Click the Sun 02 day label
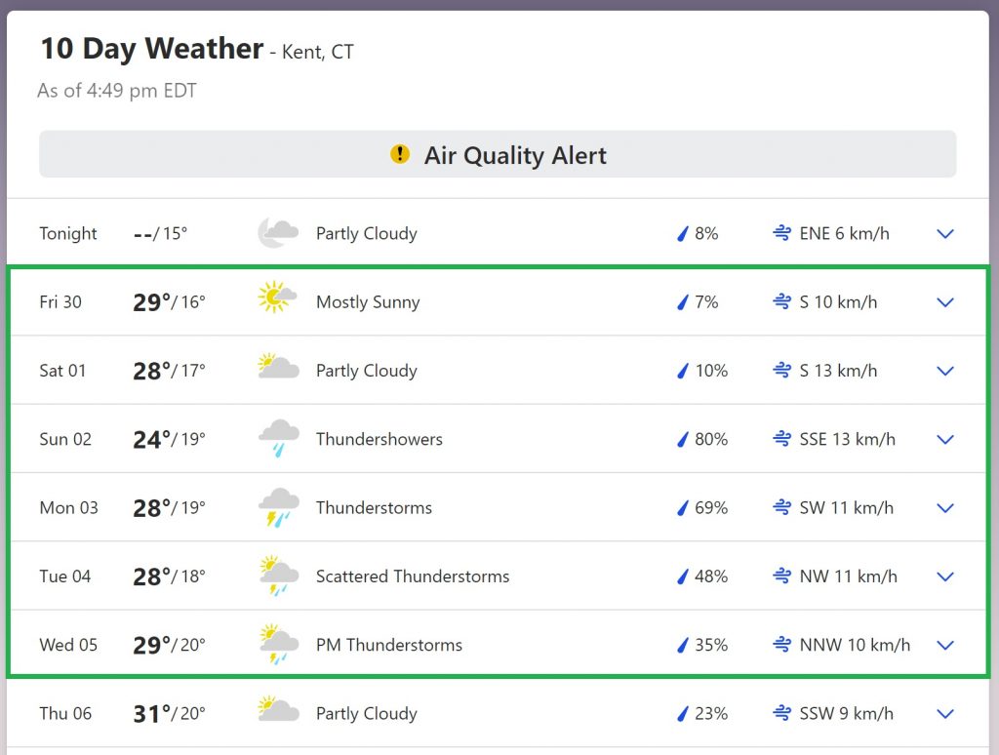Screen dimensions: 999x755 [65, 439]
